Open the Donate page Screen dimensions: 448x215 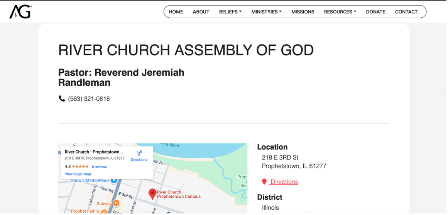coord(375,12)
